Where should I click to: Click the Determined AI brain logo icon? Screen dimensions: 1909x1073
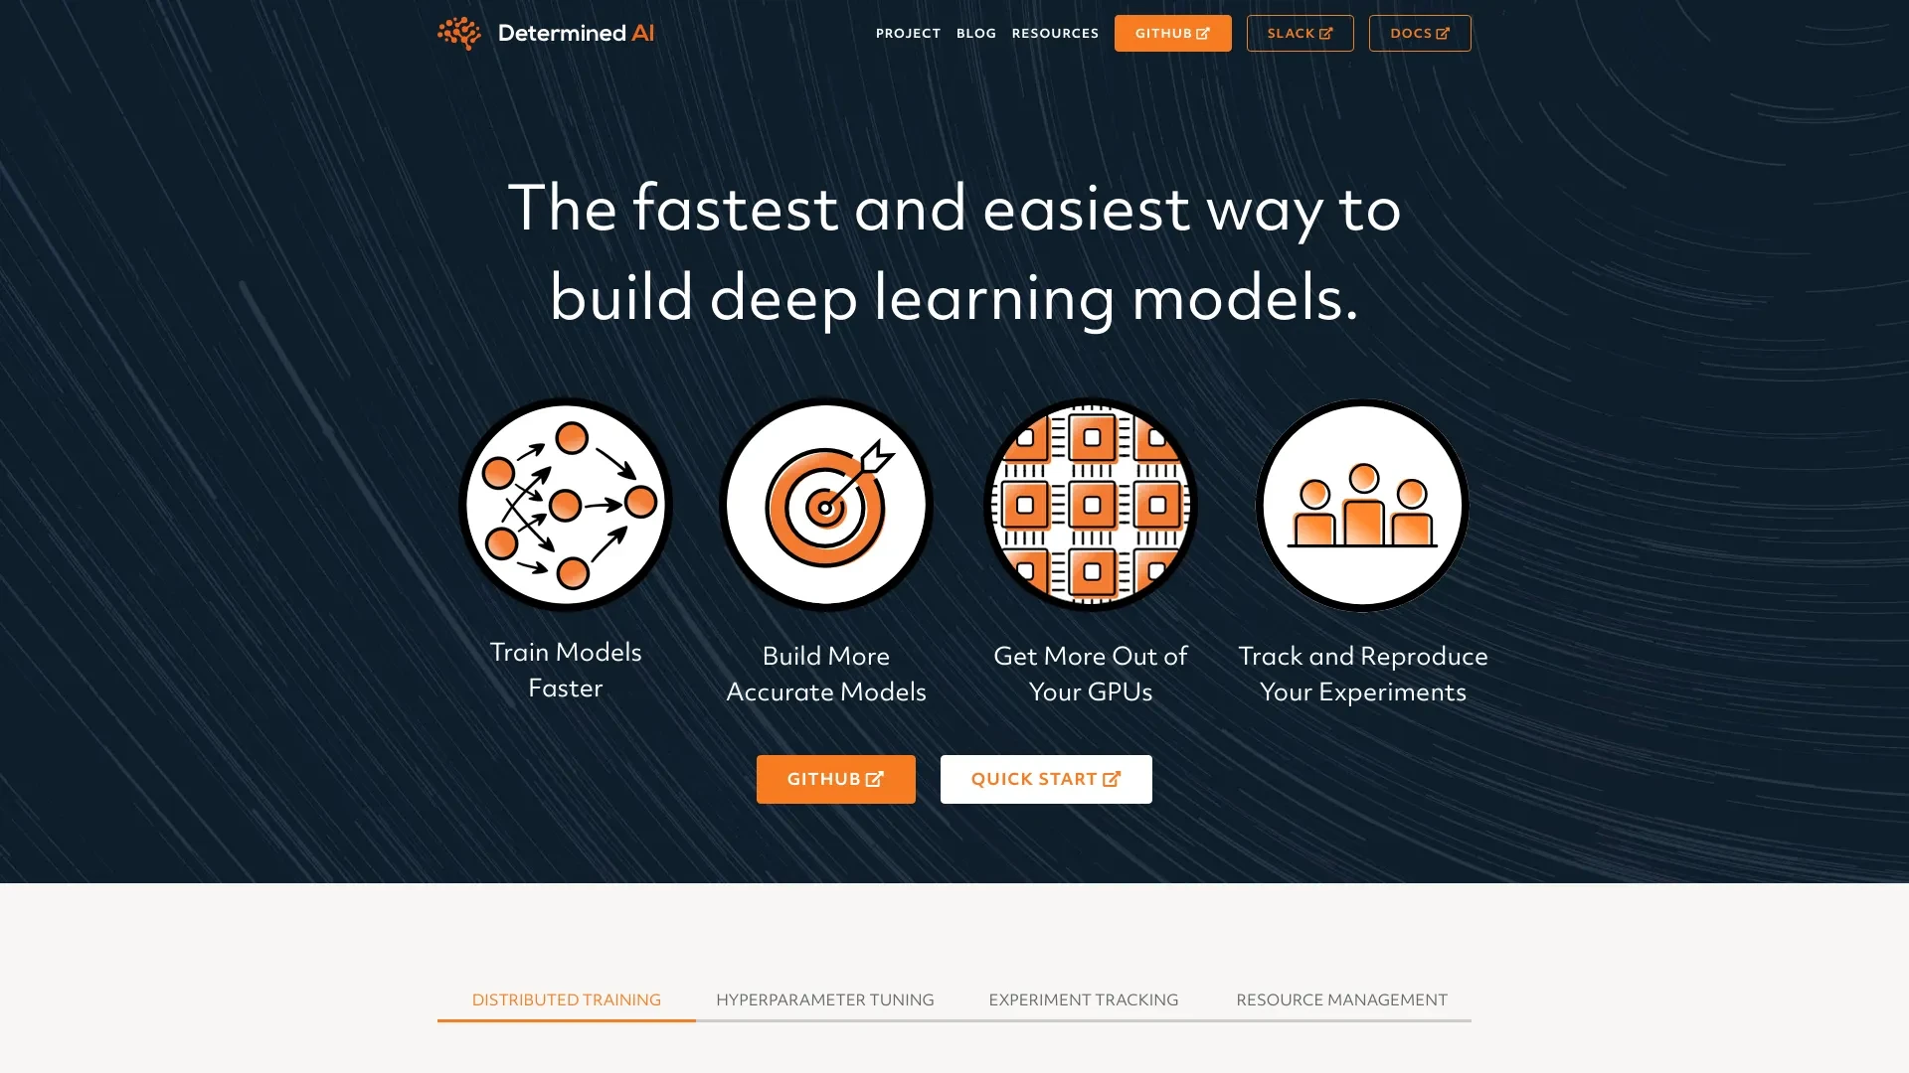click(457, 33)
